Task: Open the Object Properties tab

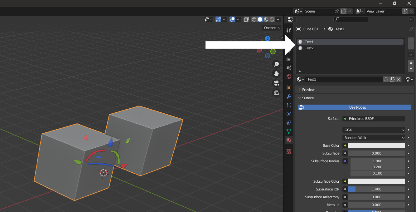Action: pyautogui.click(x=288, y=88)
